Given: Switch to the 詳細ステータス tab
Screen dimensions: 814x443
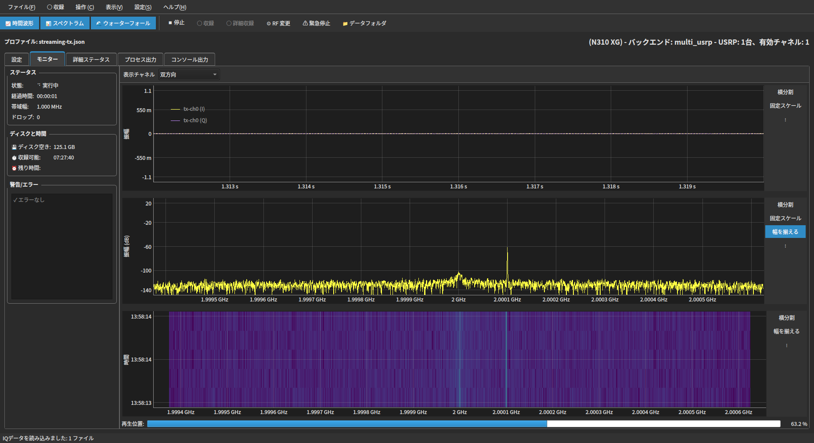Looking at the screenshot, I should (x=91, y=59).
